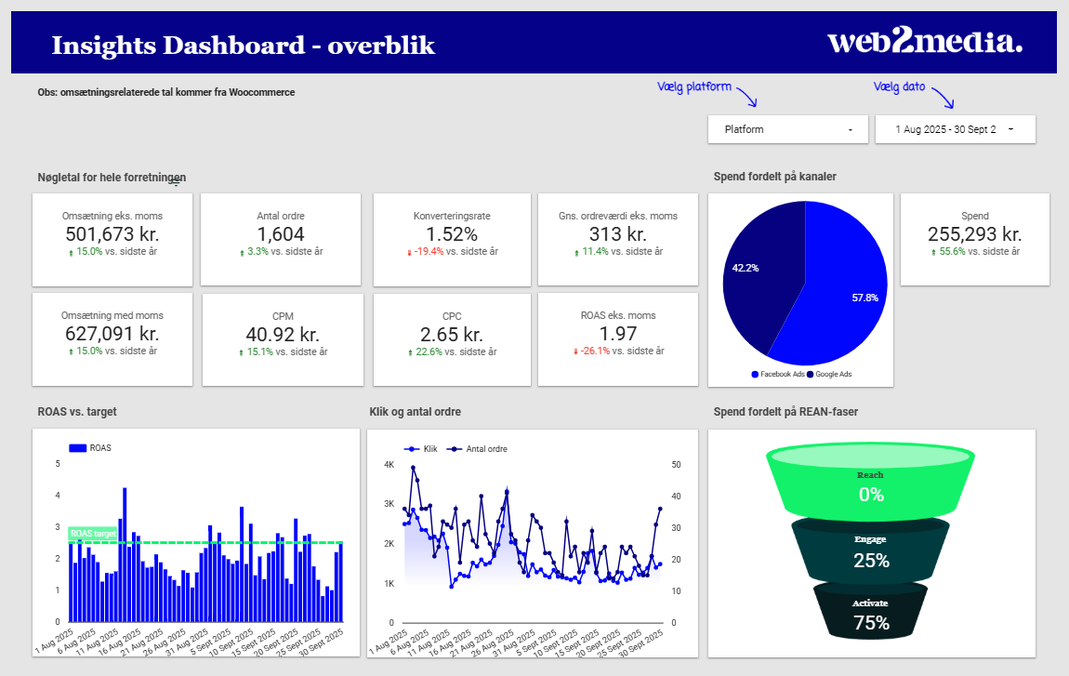Select the Activate 75% funnel stage

pyautogui.click(x=870, y=616)
